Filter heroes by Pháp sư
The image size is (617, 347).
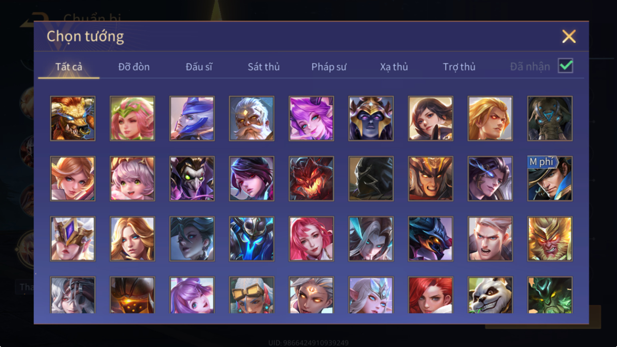coord(329,67)
